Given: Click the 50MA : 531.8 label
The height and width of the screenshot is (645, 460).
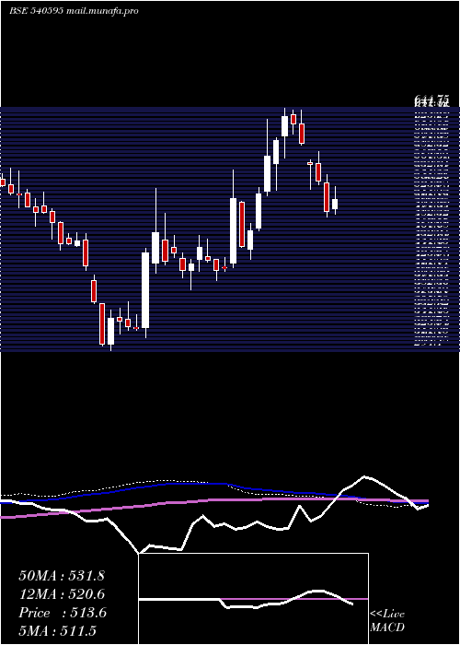Looking at the screenshot, I should (x=62, y=576).
